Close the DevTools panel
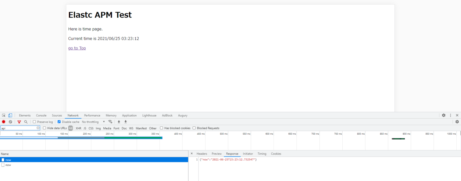The width and height of the screenshot is (461, 181). point(457,115)
